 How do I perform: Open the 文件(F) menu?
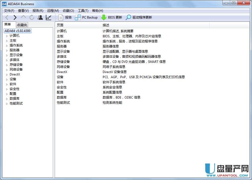click(9, 11)
